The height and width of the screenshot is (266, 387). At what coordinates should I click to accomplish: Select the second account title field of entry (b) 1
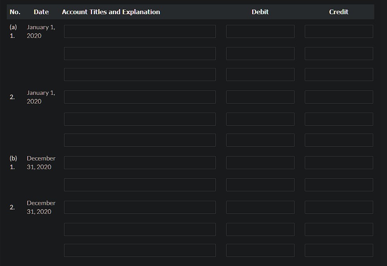coord(140,185)
